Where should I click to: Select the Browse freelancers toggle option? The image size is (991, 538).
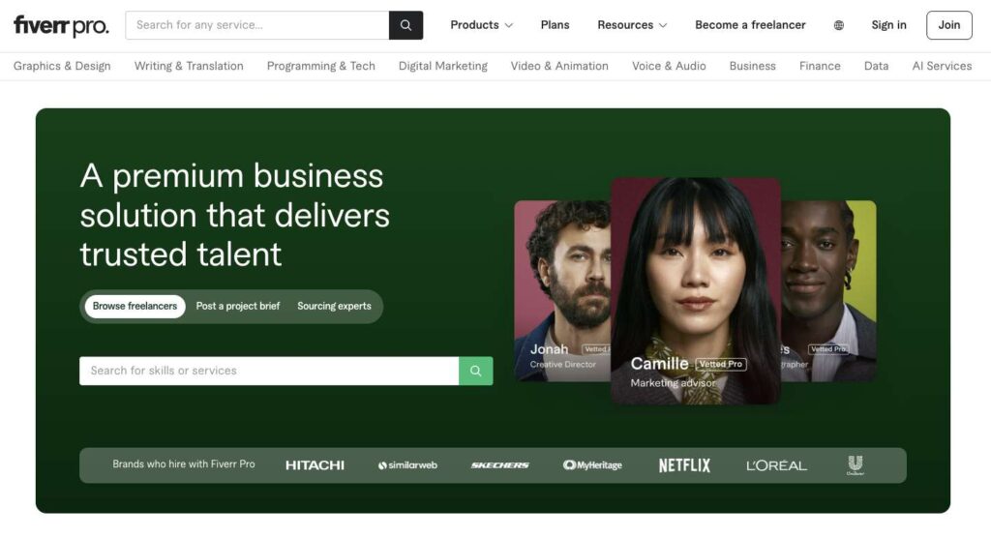tap(135, 306)
